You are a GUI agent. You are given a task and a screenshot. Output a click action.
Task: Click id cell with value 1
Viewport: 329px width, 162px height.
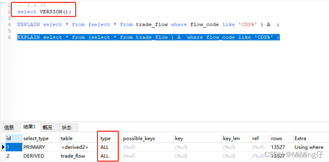tap(14, 147)
